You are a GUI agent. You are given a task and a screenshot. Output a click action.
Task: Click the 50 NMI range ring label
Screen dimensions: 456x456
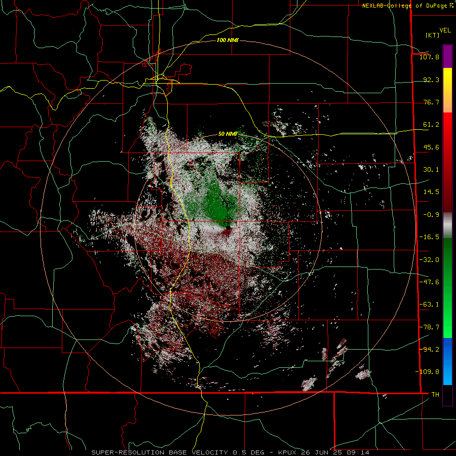click(x=227, y=134)
